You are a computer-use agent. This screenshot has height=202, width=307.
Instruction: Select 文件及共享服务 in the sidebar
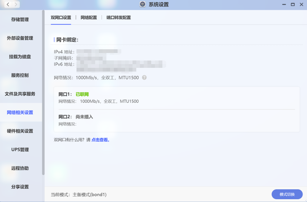pos(20,94)
